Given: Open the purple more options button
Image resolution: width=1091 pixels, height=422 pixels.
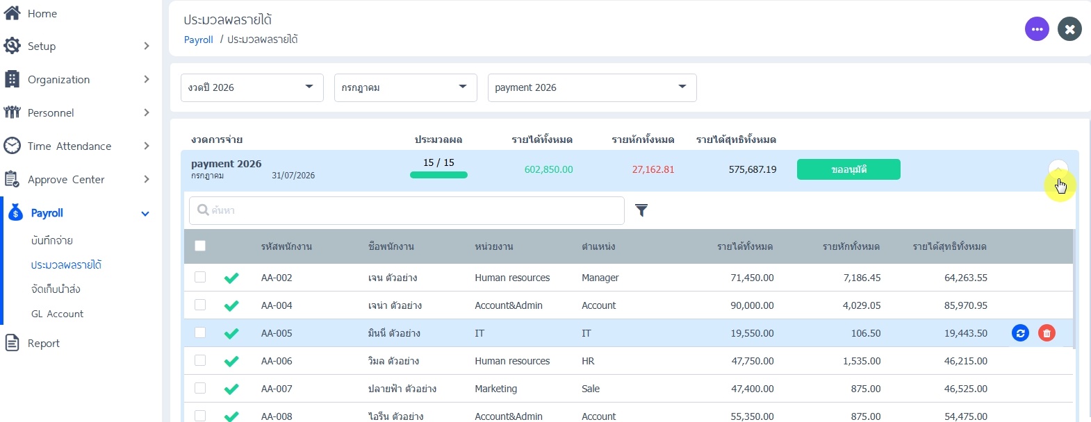Looking at the screenshot, I should point(1037,29).
